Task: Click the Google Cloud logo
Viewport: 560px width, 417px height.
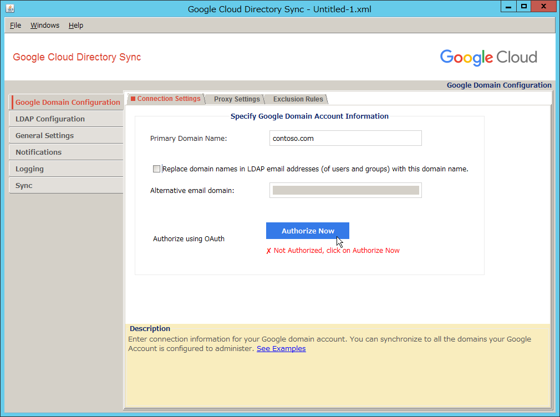Action: pos(488,58)
